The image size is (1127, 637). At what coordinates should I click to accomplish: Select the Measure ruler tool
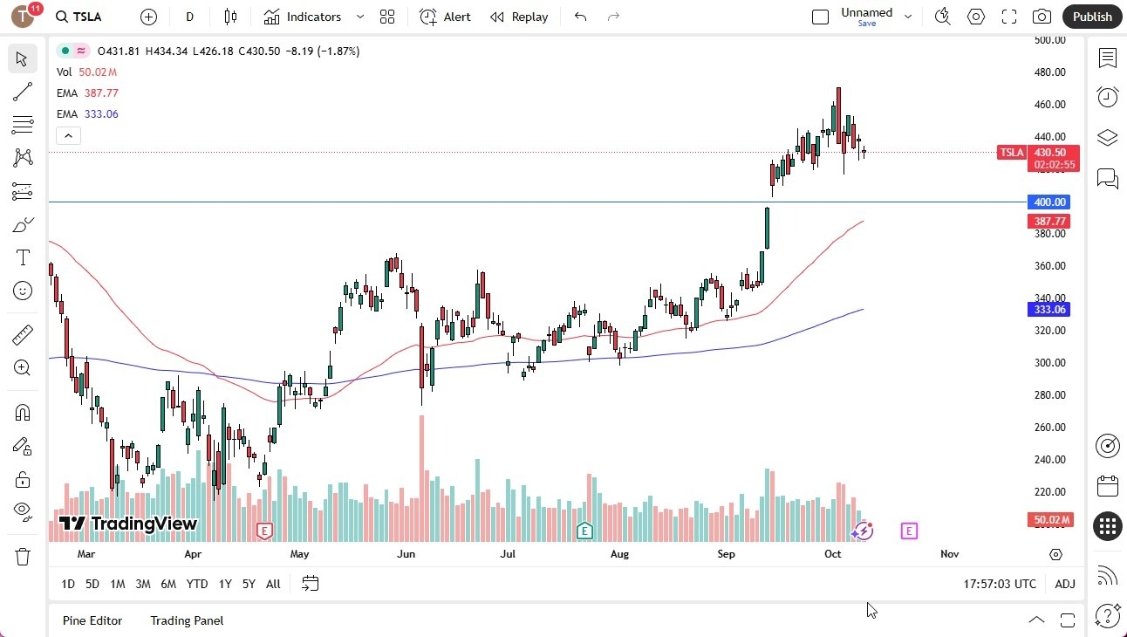(23, 332)
